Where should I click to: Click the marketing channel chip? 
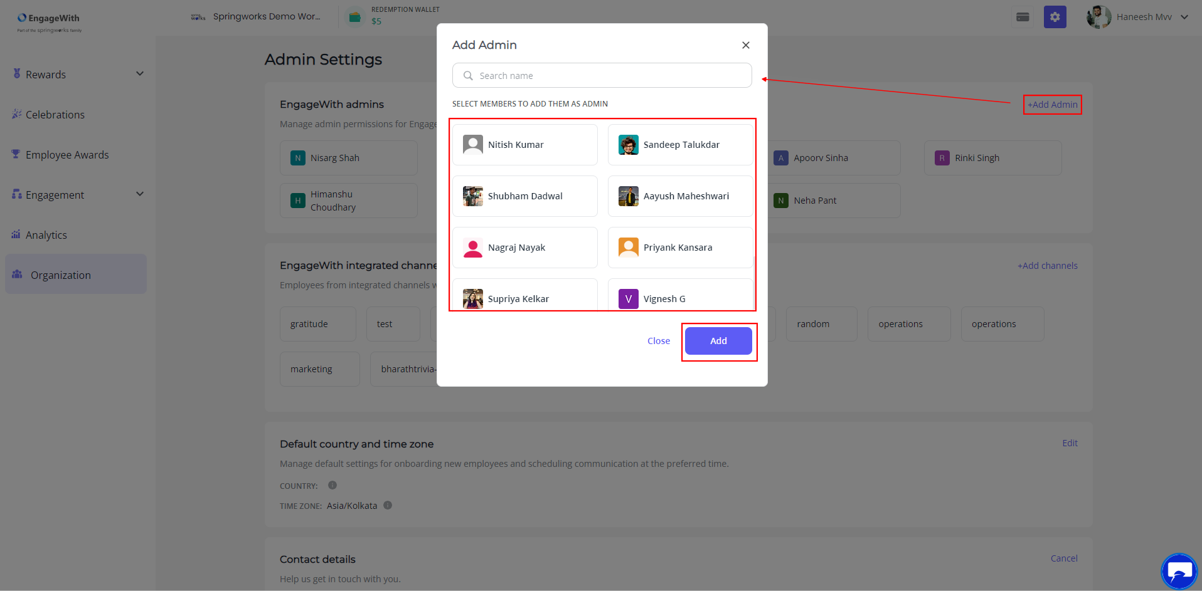[x=320, y=369]
